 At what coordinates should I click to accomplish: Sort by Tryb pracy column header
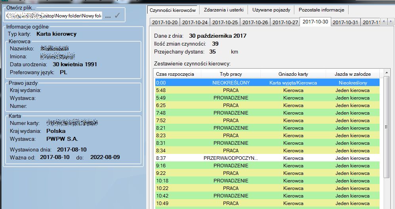(231, 74)
